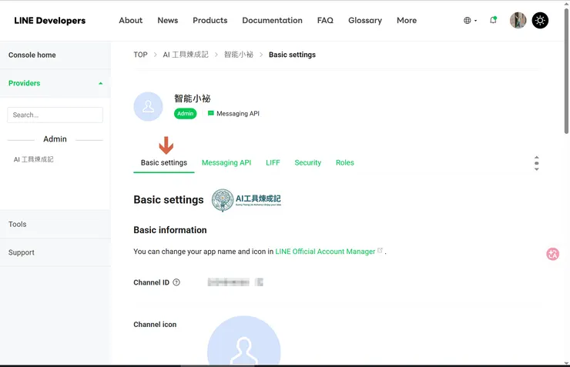Click the Providers sidebar heading

(x=25, y=83)
